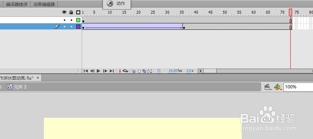Toggle loop playback icon
The image size is (313, 139).
(126, 71)
